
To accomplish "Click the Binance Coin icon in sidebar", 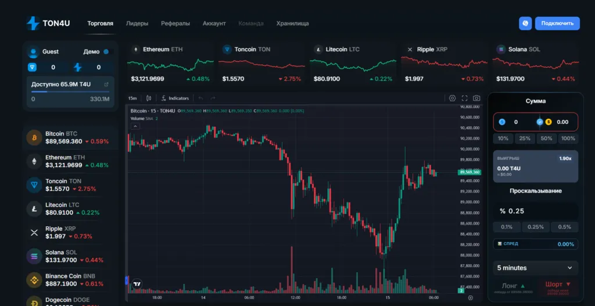I will 34,280.
